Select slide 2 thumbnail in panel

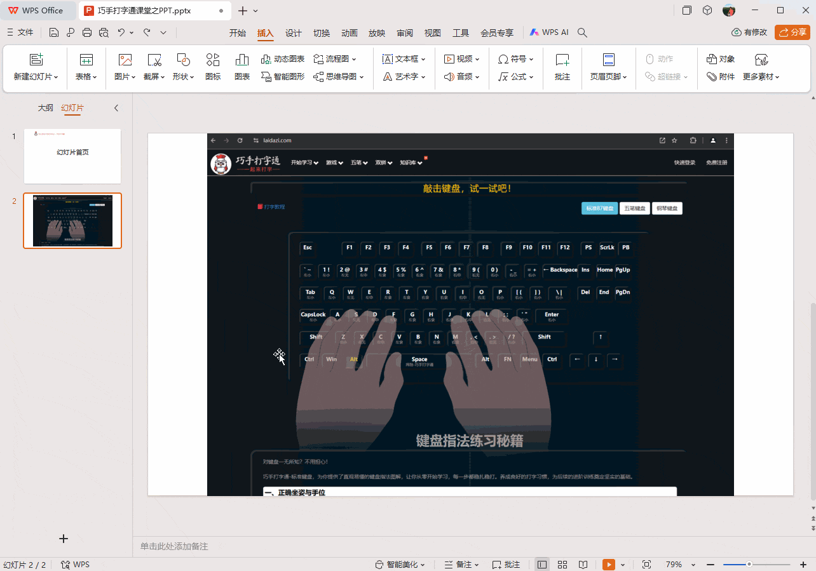(72, 220)
